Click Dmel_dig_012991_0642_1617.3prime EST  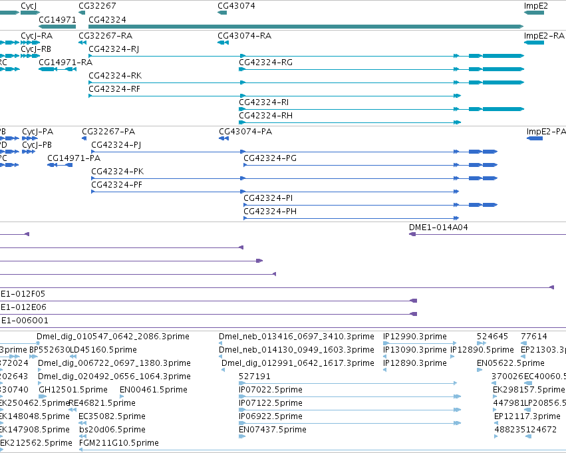click(x=298, y=363)
